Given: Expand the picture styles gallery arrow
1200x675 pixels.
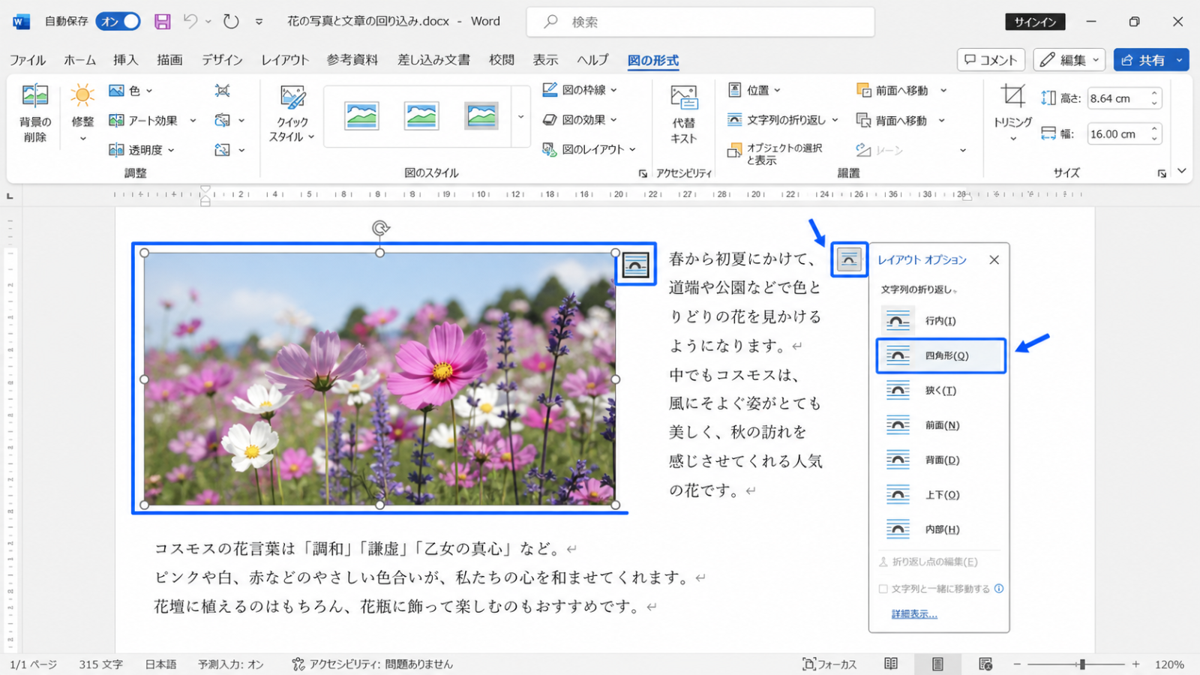Looking at the screenshot, I should point(521,117).
